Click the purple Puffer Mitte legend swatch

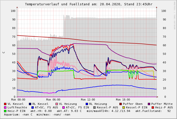(149, 104)
